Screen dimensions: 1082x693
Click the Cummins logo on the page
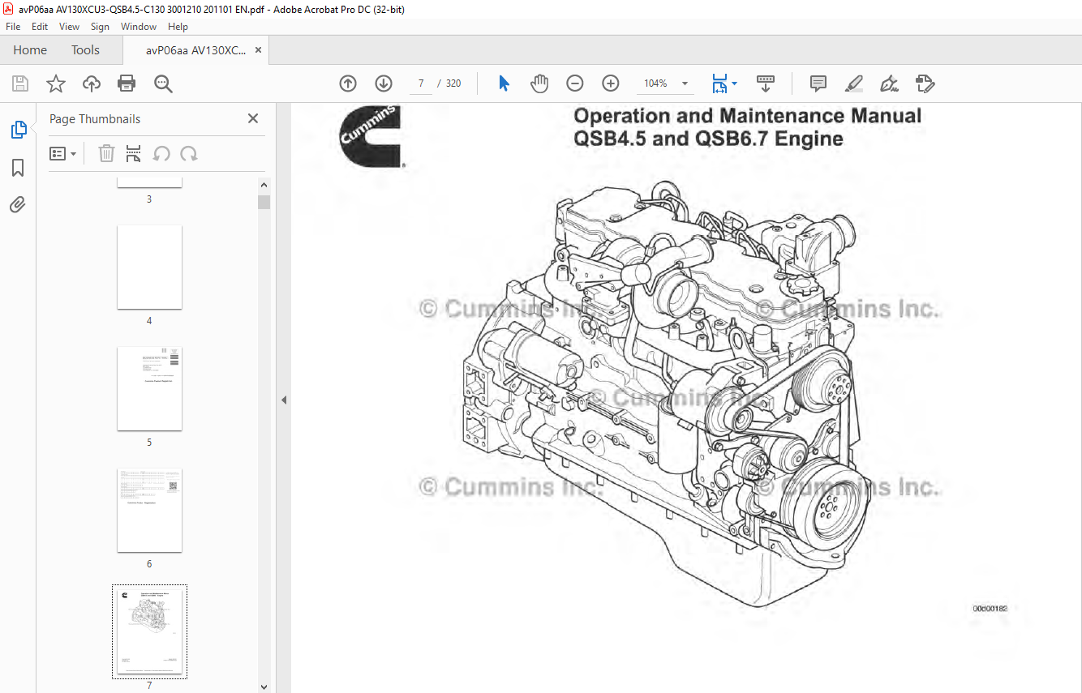371,135
